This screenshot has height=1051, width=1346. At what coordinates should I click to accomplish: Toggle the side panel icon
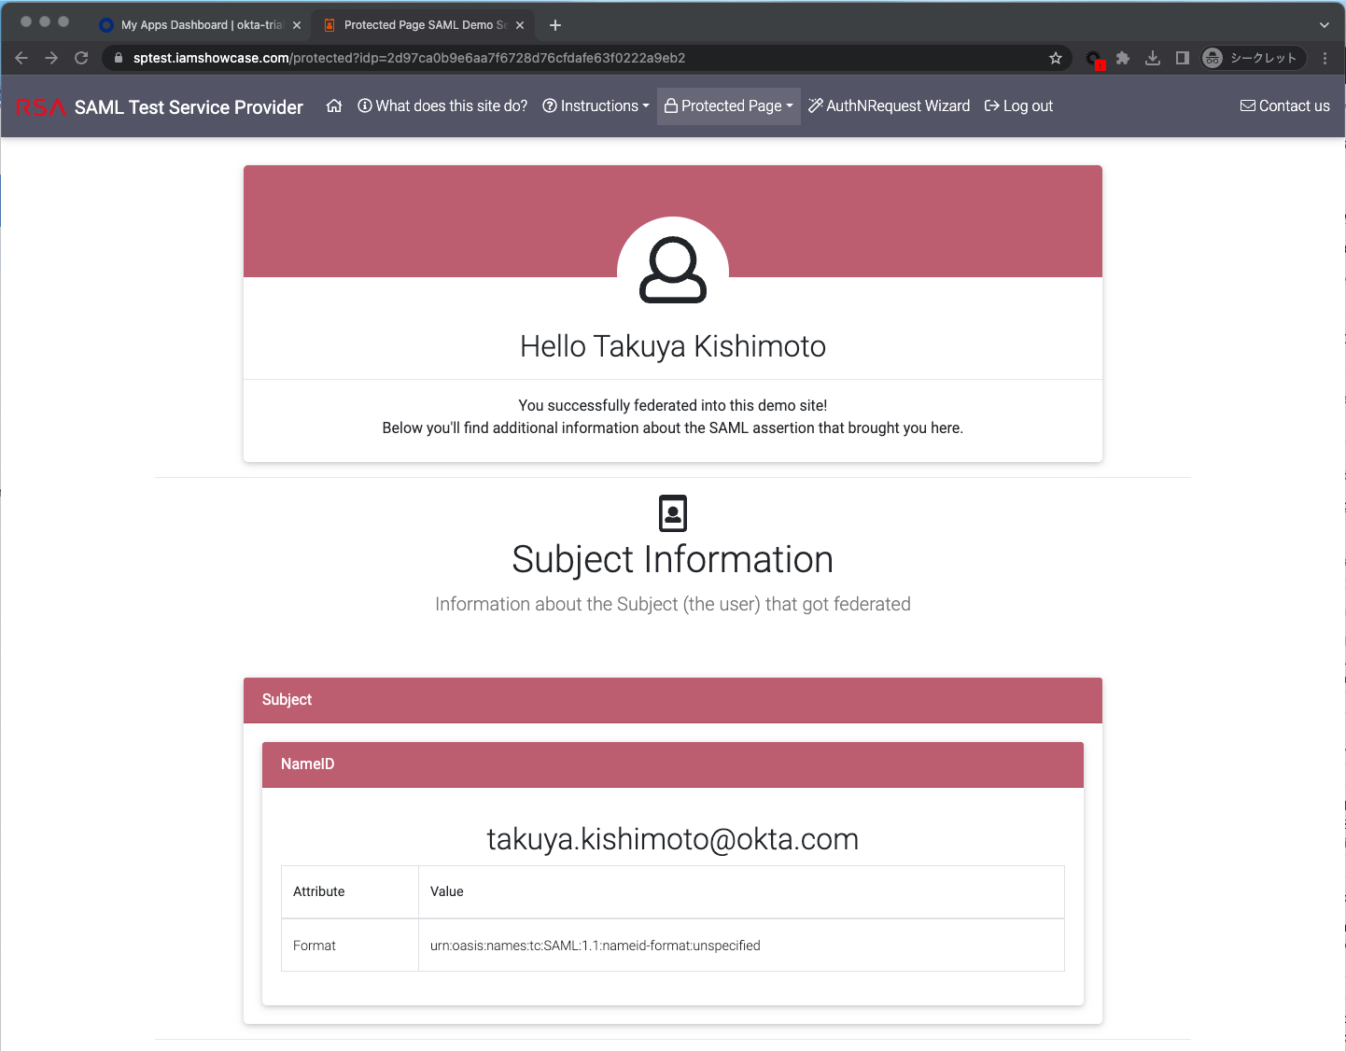click(x=1182, y=58)
